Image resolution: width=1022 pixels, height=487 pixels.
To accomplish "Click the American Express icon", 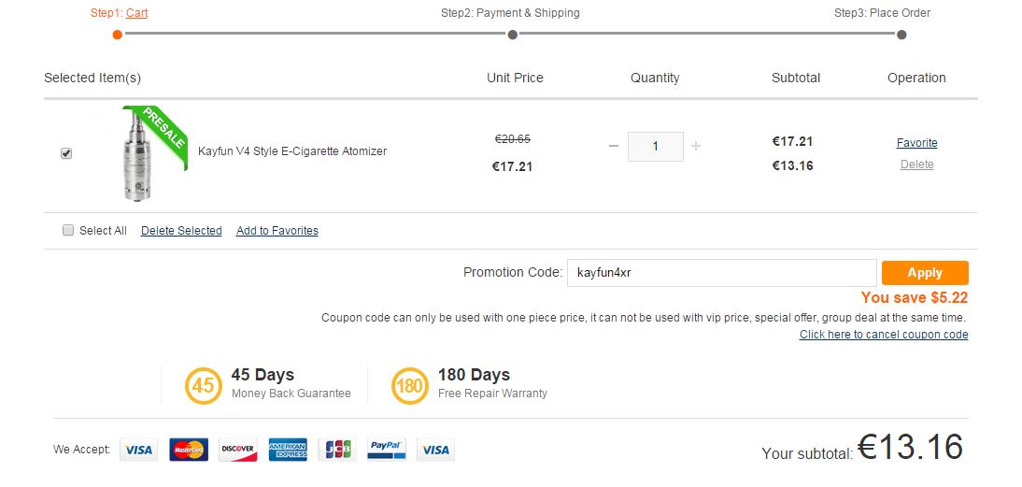I will coord(288,450).
